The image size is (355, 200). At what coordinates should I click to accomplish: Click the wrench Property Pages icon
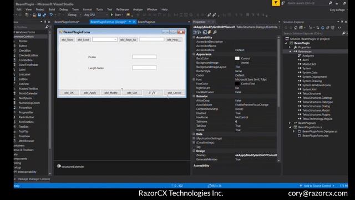pyautogui.click(x=215, y=32)
